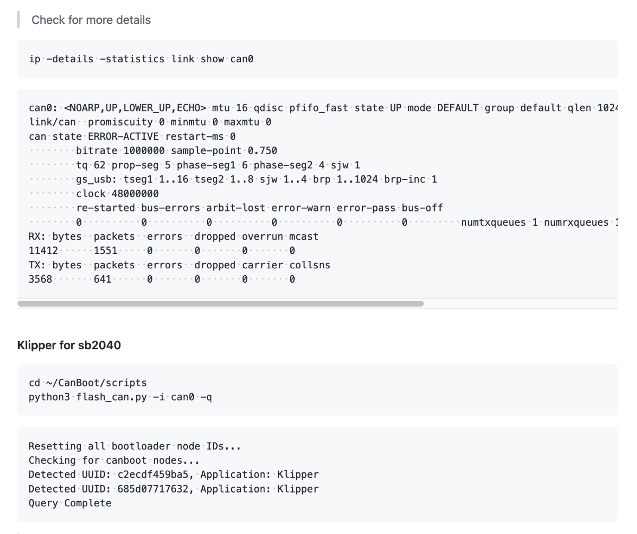
Task: Click the 'bitrate 1000000' value
Action: tap(120, 151)
